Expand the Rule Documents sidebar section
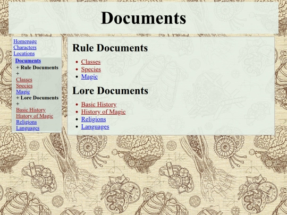Viewport: 287px width, 215px height. [x=37, y=67]
